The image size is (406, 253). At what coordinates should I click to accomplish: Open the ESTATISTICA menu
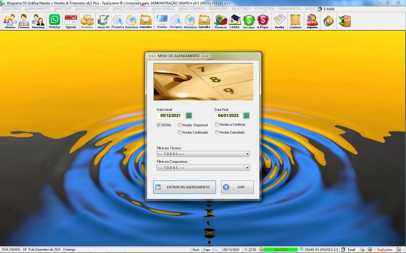click(264, 9)
